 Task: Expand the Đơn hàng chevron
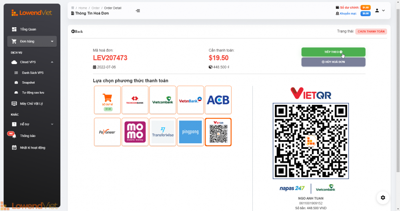point(52,41)
